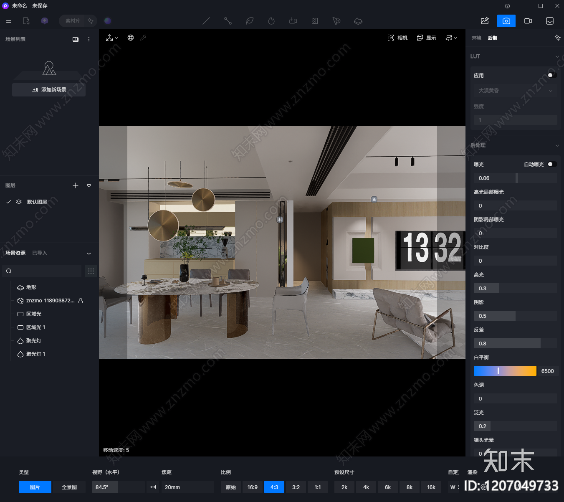Click the lock icon beside znzmo model
The width and height of the screenshot is (564, 502).
tap(81, 301)
